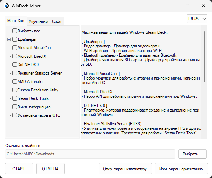Check 'Выкл. гибернацию' checkbox
212x178 pixels.
pos(14,107)
